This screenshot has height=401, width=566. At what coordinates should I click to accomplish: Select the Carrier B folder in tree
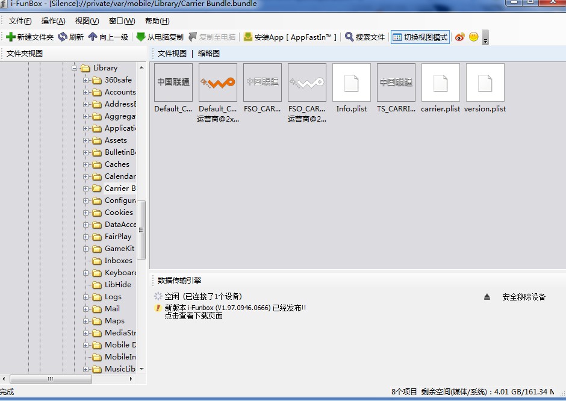tap(120, 188)
